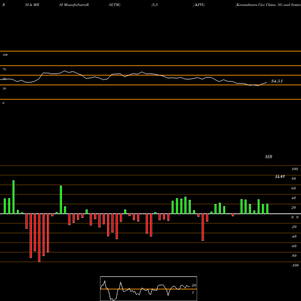Click the '-100' label on MR axis
Image resolution: width=301 pixels, height=301 pixels.
[294, 265]
